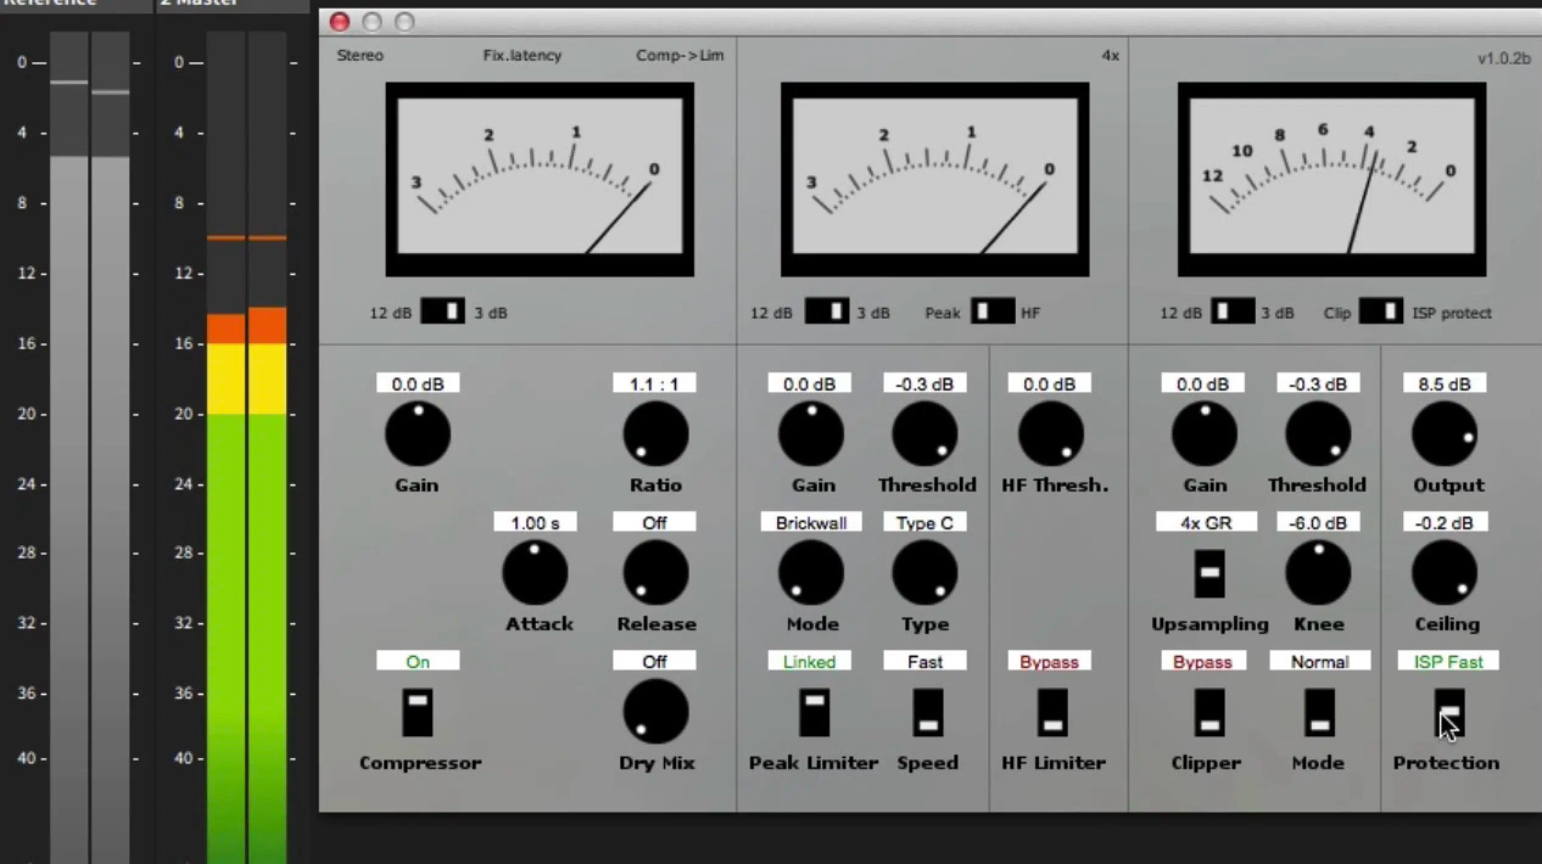1542x864 pixels.
Task: Click the 4x oversampling label
Action: tap(1110, 55)
